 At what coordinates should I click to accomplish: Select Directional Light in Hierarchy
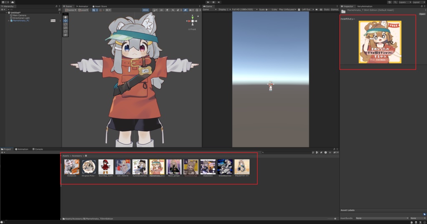pyautogui.click(x=21, y=18)
